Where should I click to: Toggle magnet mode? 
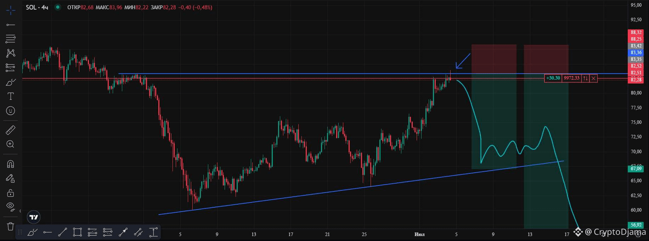(x=11, y=164)
